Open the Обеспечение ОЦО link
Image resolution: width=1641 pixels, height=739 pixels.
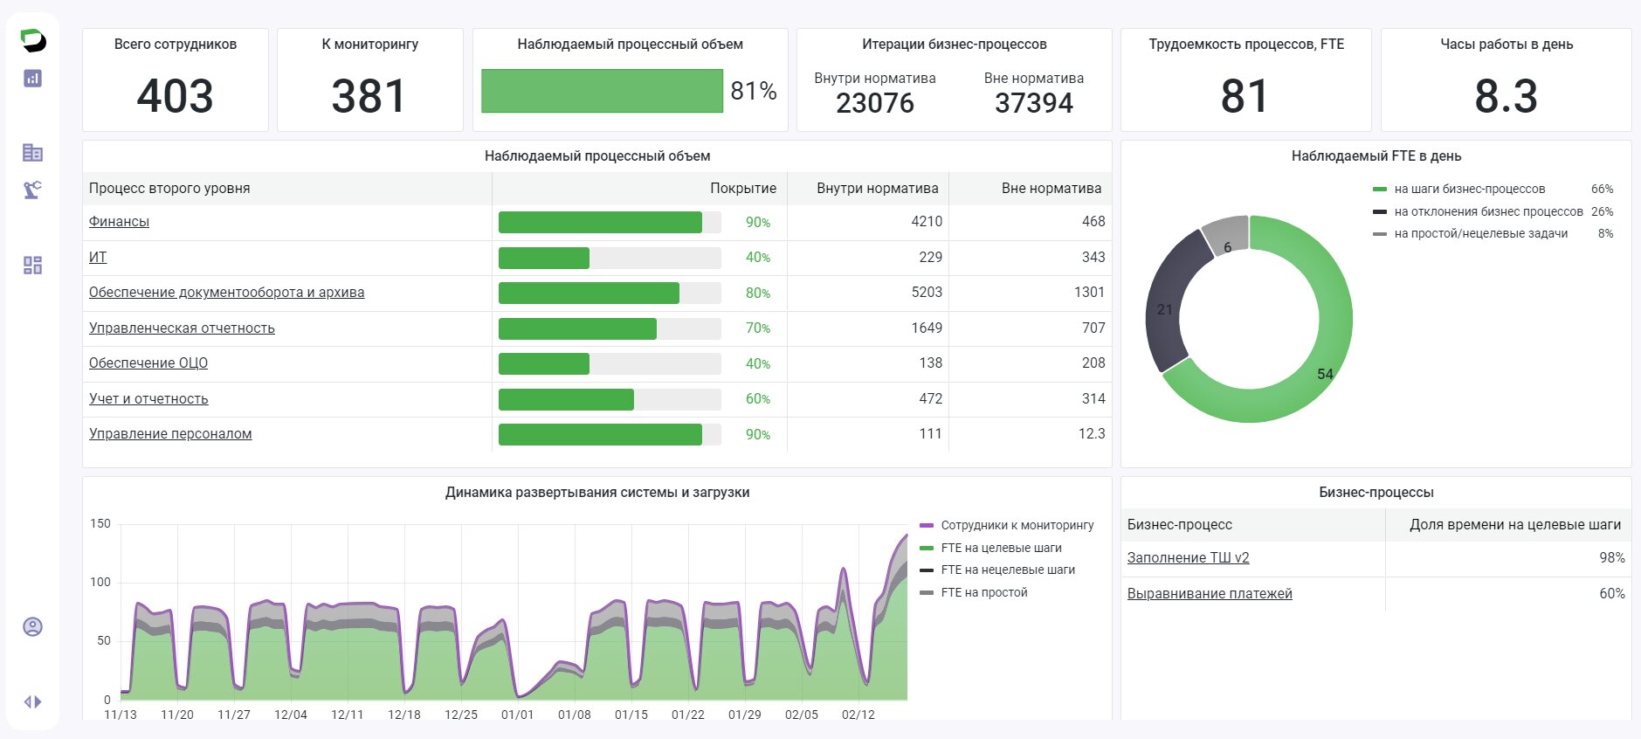148,363
